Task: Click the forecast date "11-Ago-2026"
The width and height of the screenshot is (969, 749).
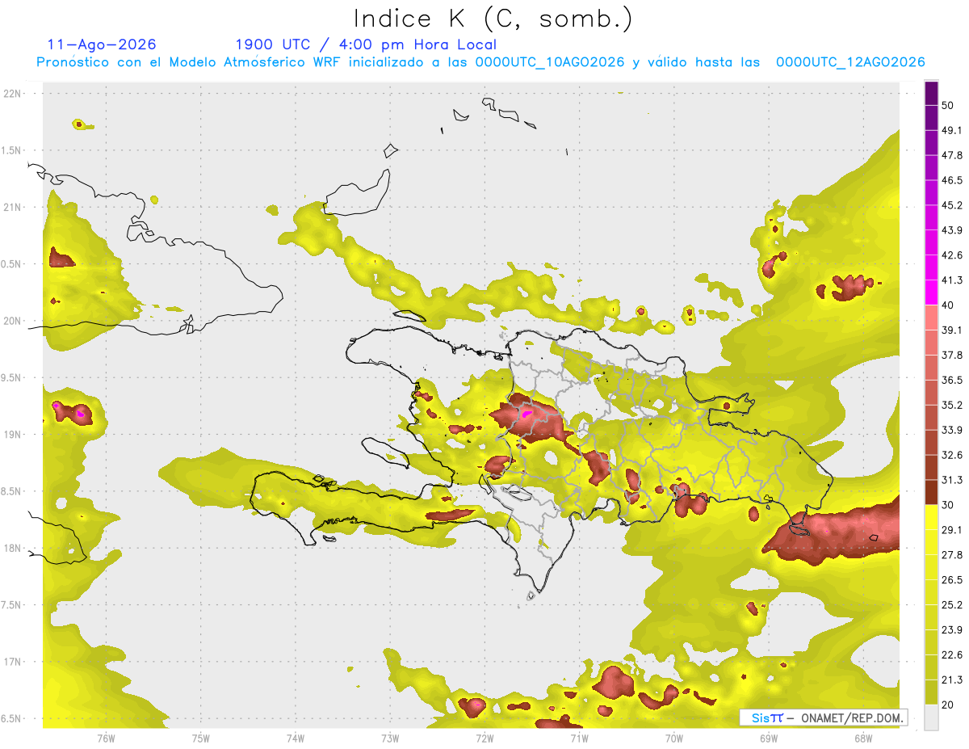Action: [x=102, y=44]
